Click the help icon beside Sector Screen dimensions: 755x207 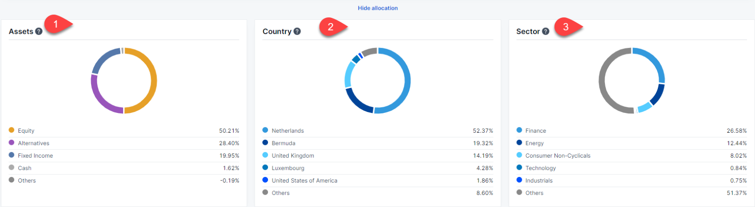coord(545,32)
